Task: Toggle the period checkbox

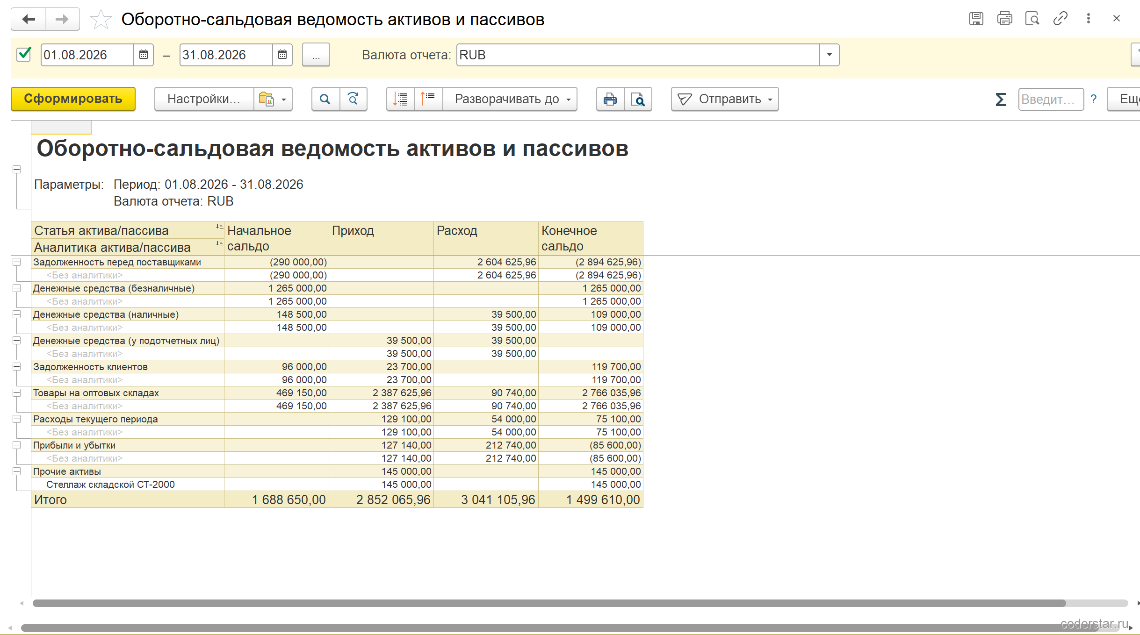Action: pyautogui.click(x=23, y=54)
